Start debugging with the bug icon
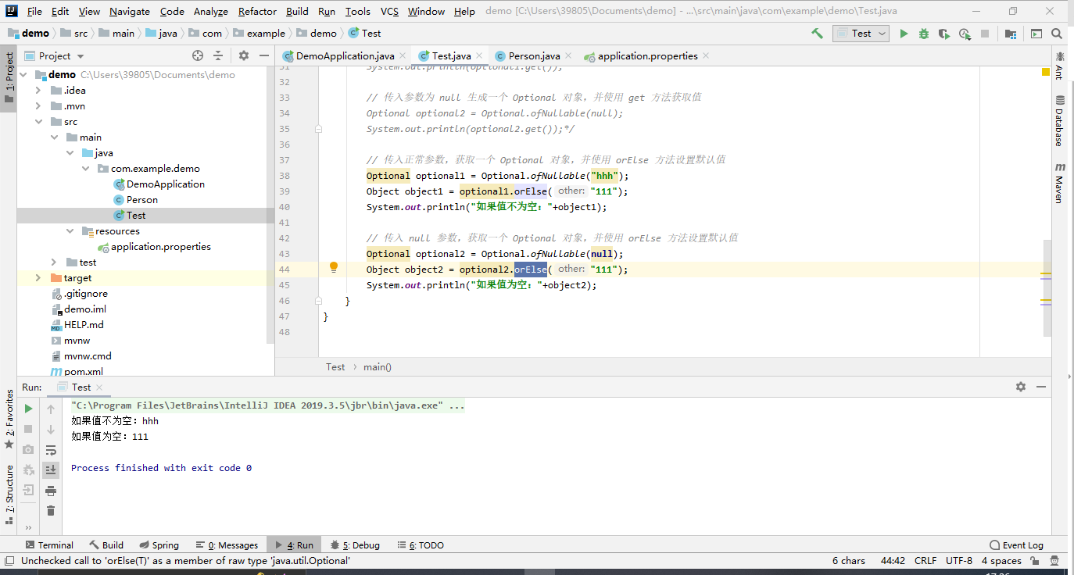 (x=923, y=33)
